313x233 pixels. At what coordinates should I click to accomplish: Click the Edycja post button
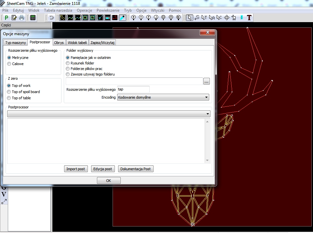click(102, 169)
